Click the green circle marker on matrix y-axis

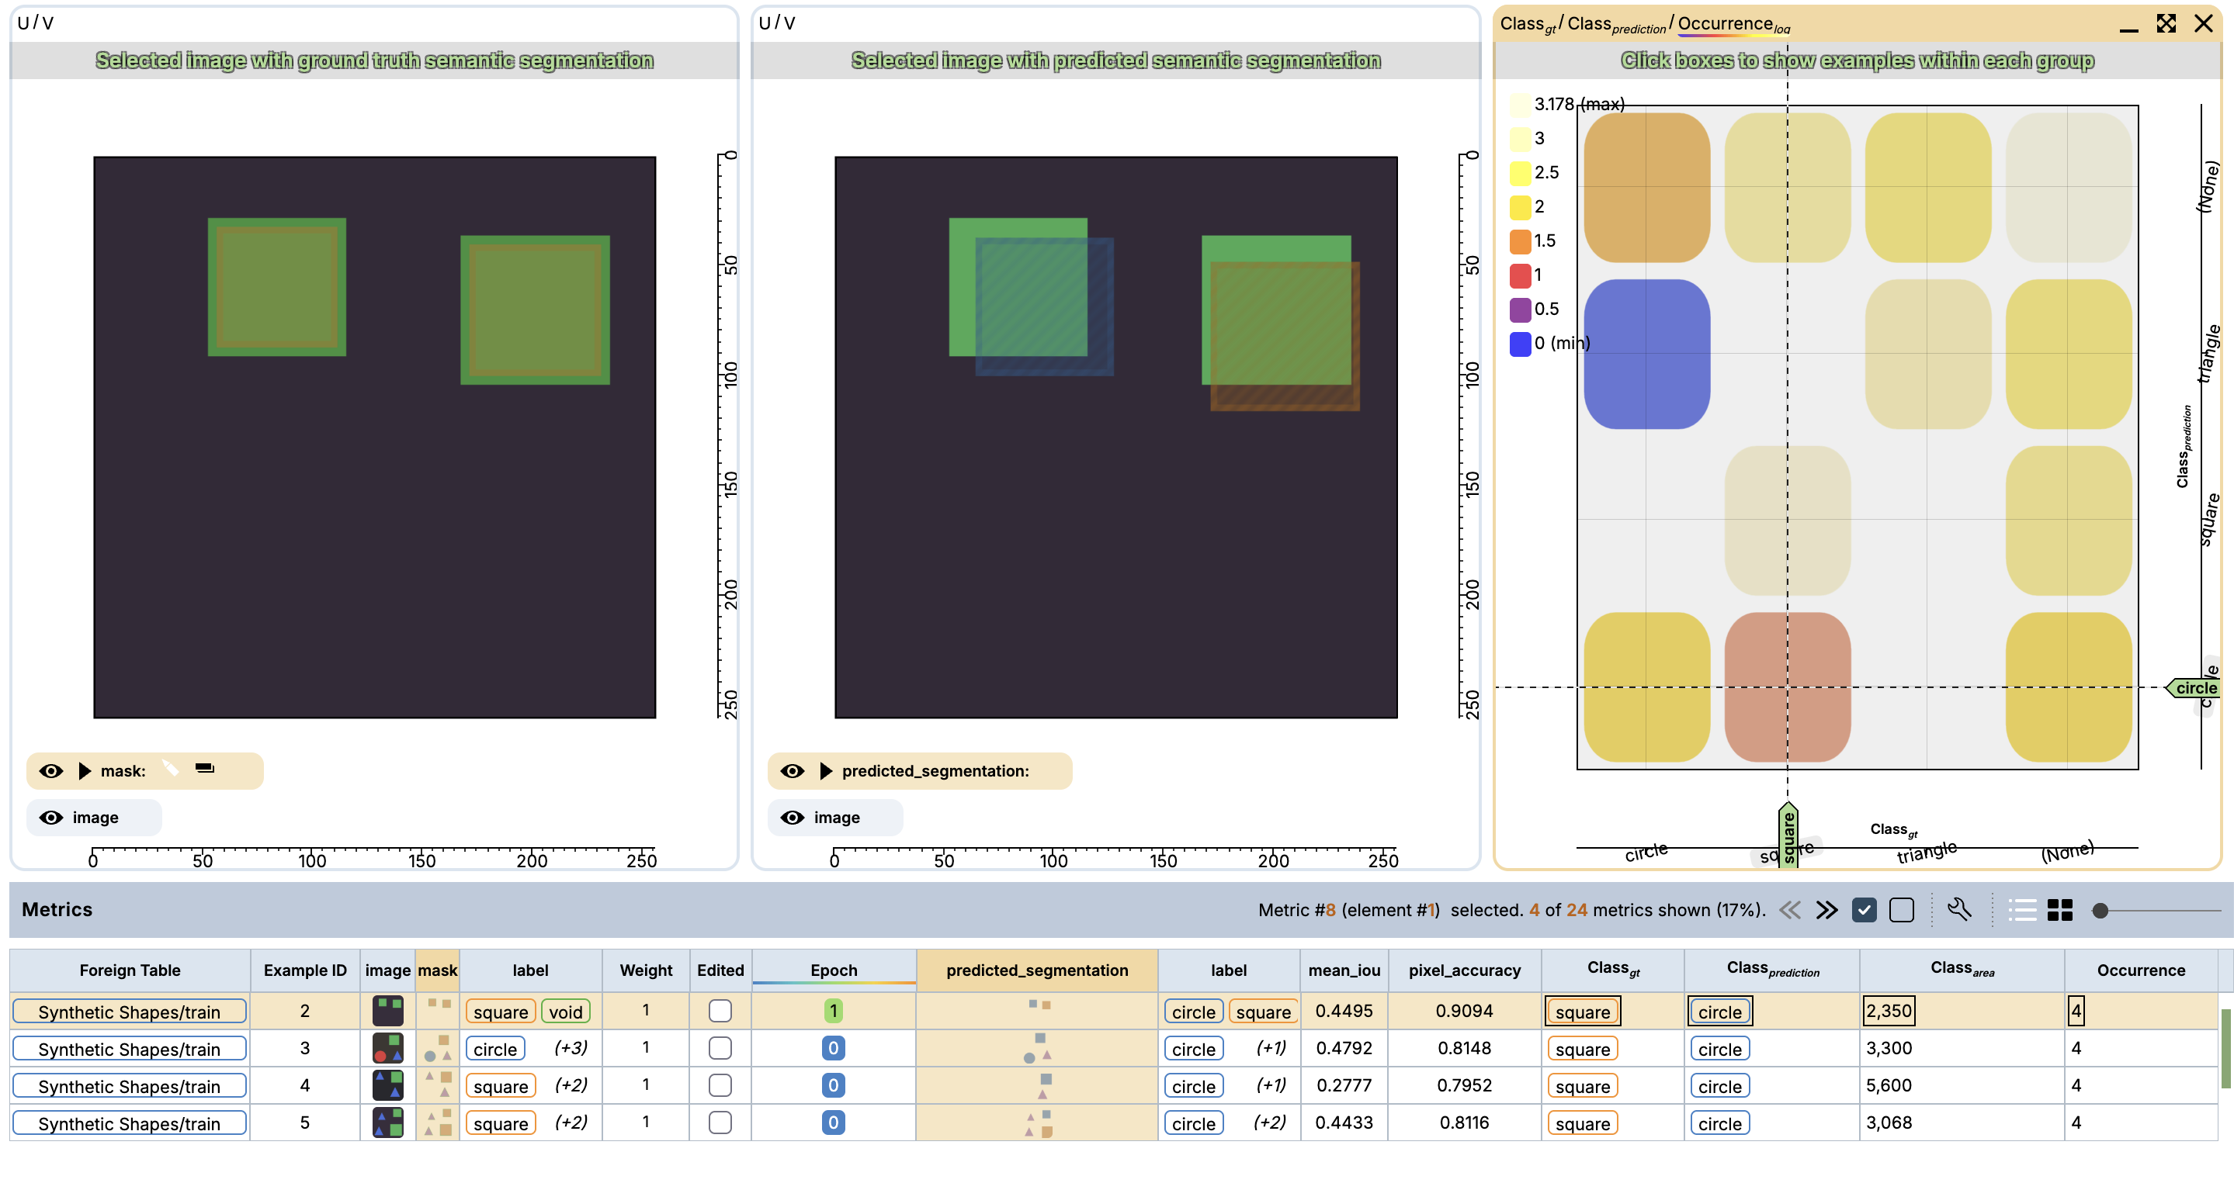click(2191, 687)
